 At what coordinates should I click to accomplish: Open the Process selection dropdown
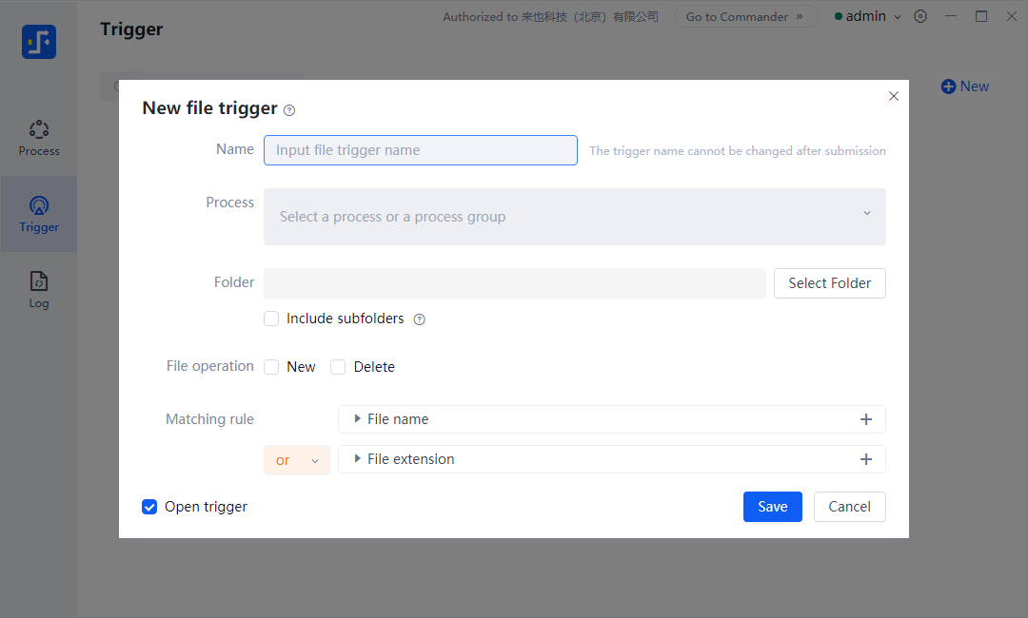[x=574, y=217]
